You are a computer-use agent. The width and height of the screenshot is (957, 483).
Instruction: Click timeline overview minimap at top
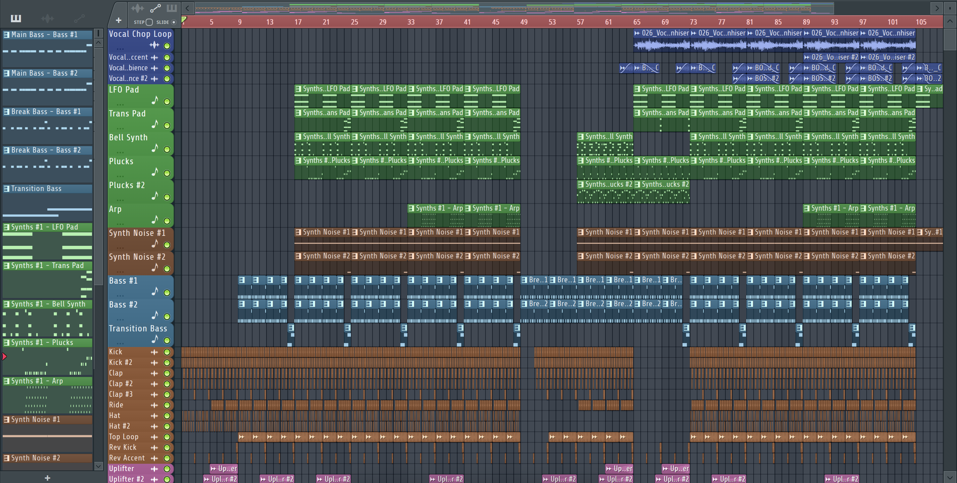click(514, 8)
